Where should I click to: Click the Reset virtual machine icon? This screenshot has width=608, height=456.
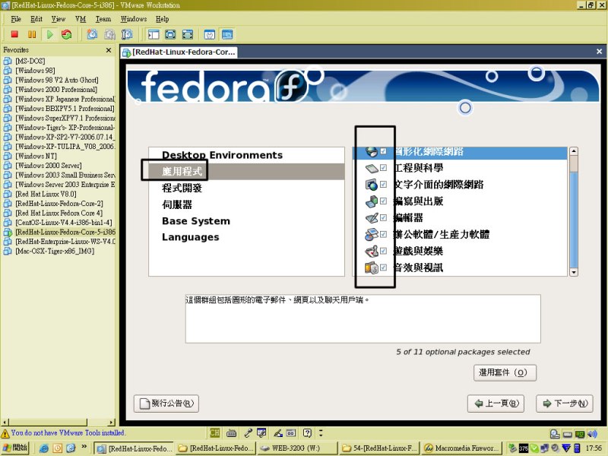click(67, 34)
